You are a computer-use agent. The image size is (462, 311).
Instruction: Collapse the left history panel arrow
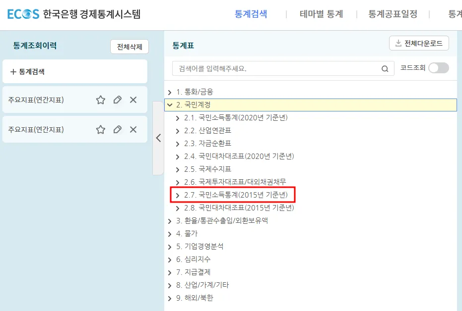click(x=158, y=138)
